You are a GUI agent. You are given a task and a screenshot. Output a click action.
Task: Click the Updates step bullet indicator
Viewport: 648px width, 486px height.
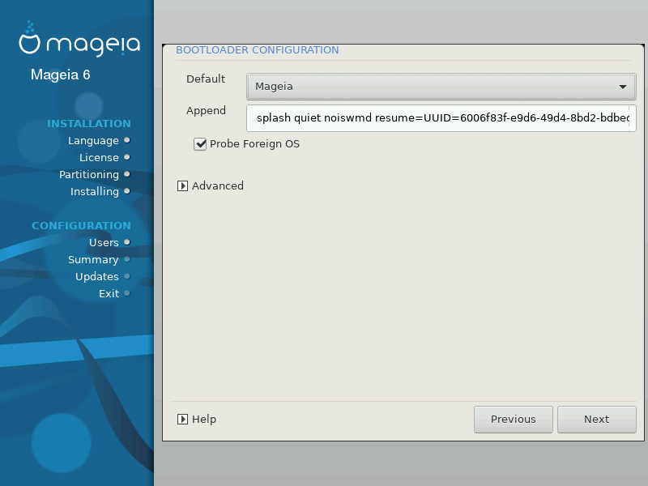(x=127, y=276)
